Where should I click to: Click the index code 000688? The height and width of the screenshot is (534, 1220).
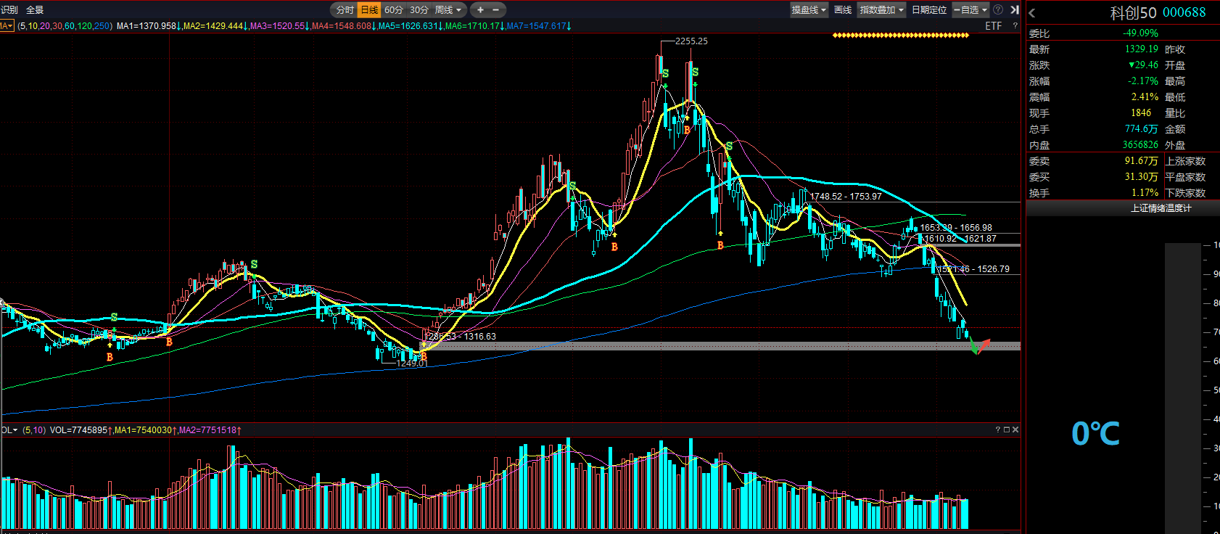[1184, 12]
